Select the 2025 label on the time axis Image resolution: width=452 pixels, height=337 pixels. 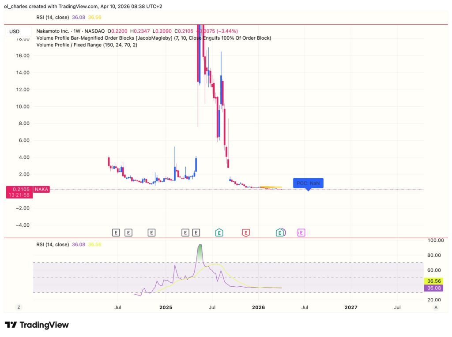(x=166, y=307)
